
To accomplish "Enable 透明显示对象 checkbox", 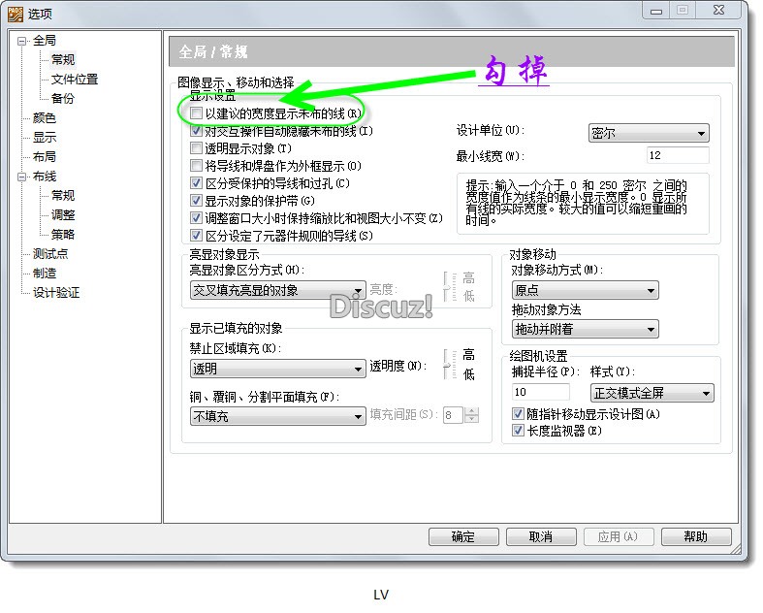I will pyautogui.click(x=196, y=148).
